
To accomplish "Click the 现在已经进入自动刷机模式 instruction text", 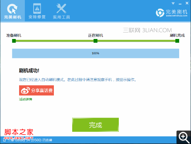I will pyautogui.click(x=78, y=80).
